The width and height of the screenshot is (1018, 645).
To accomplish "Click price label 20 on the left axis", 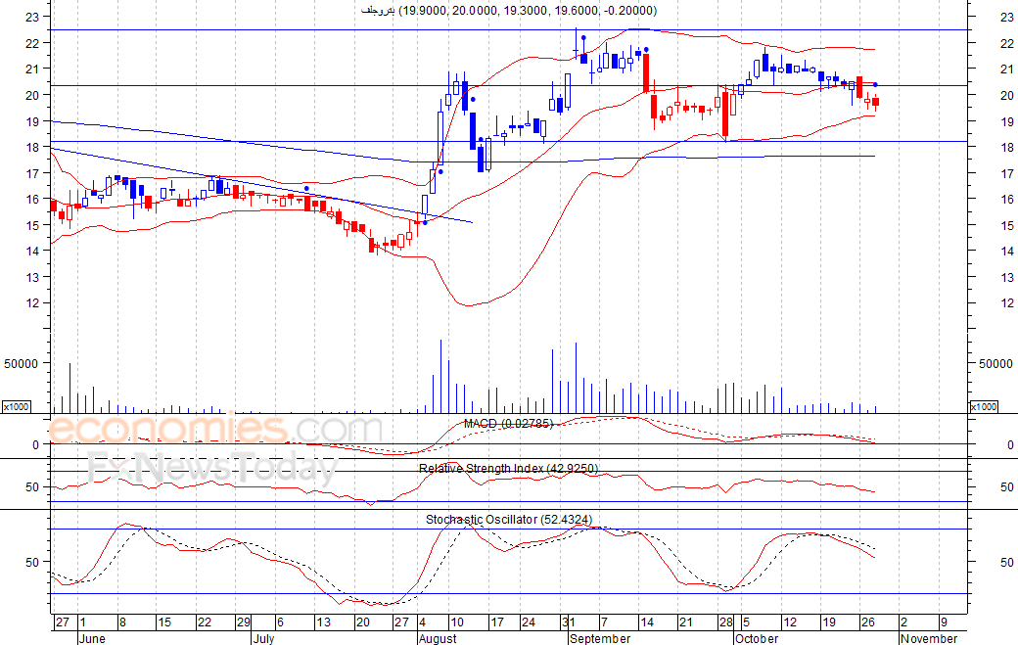I will (32, 95).
